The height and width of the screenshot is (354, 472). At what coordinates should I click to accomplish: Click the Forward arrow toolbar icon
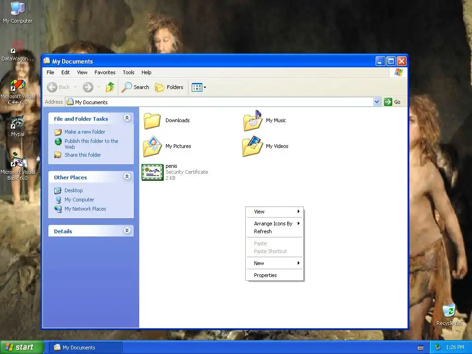tap(88, 87)
